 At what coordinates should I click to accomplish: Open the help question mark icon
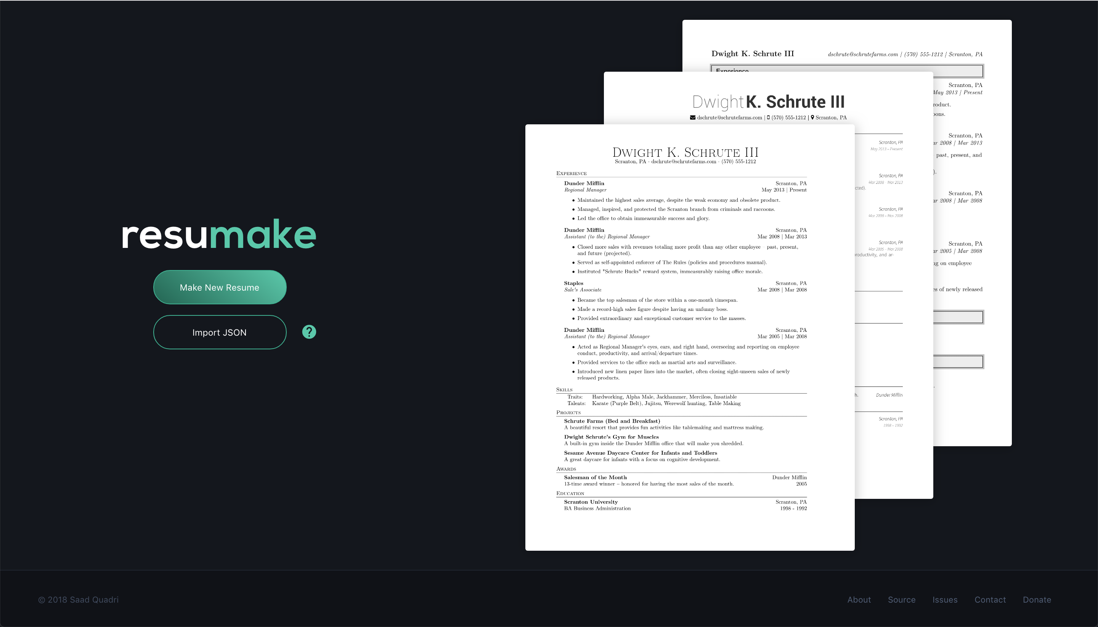tap(309, 331)
